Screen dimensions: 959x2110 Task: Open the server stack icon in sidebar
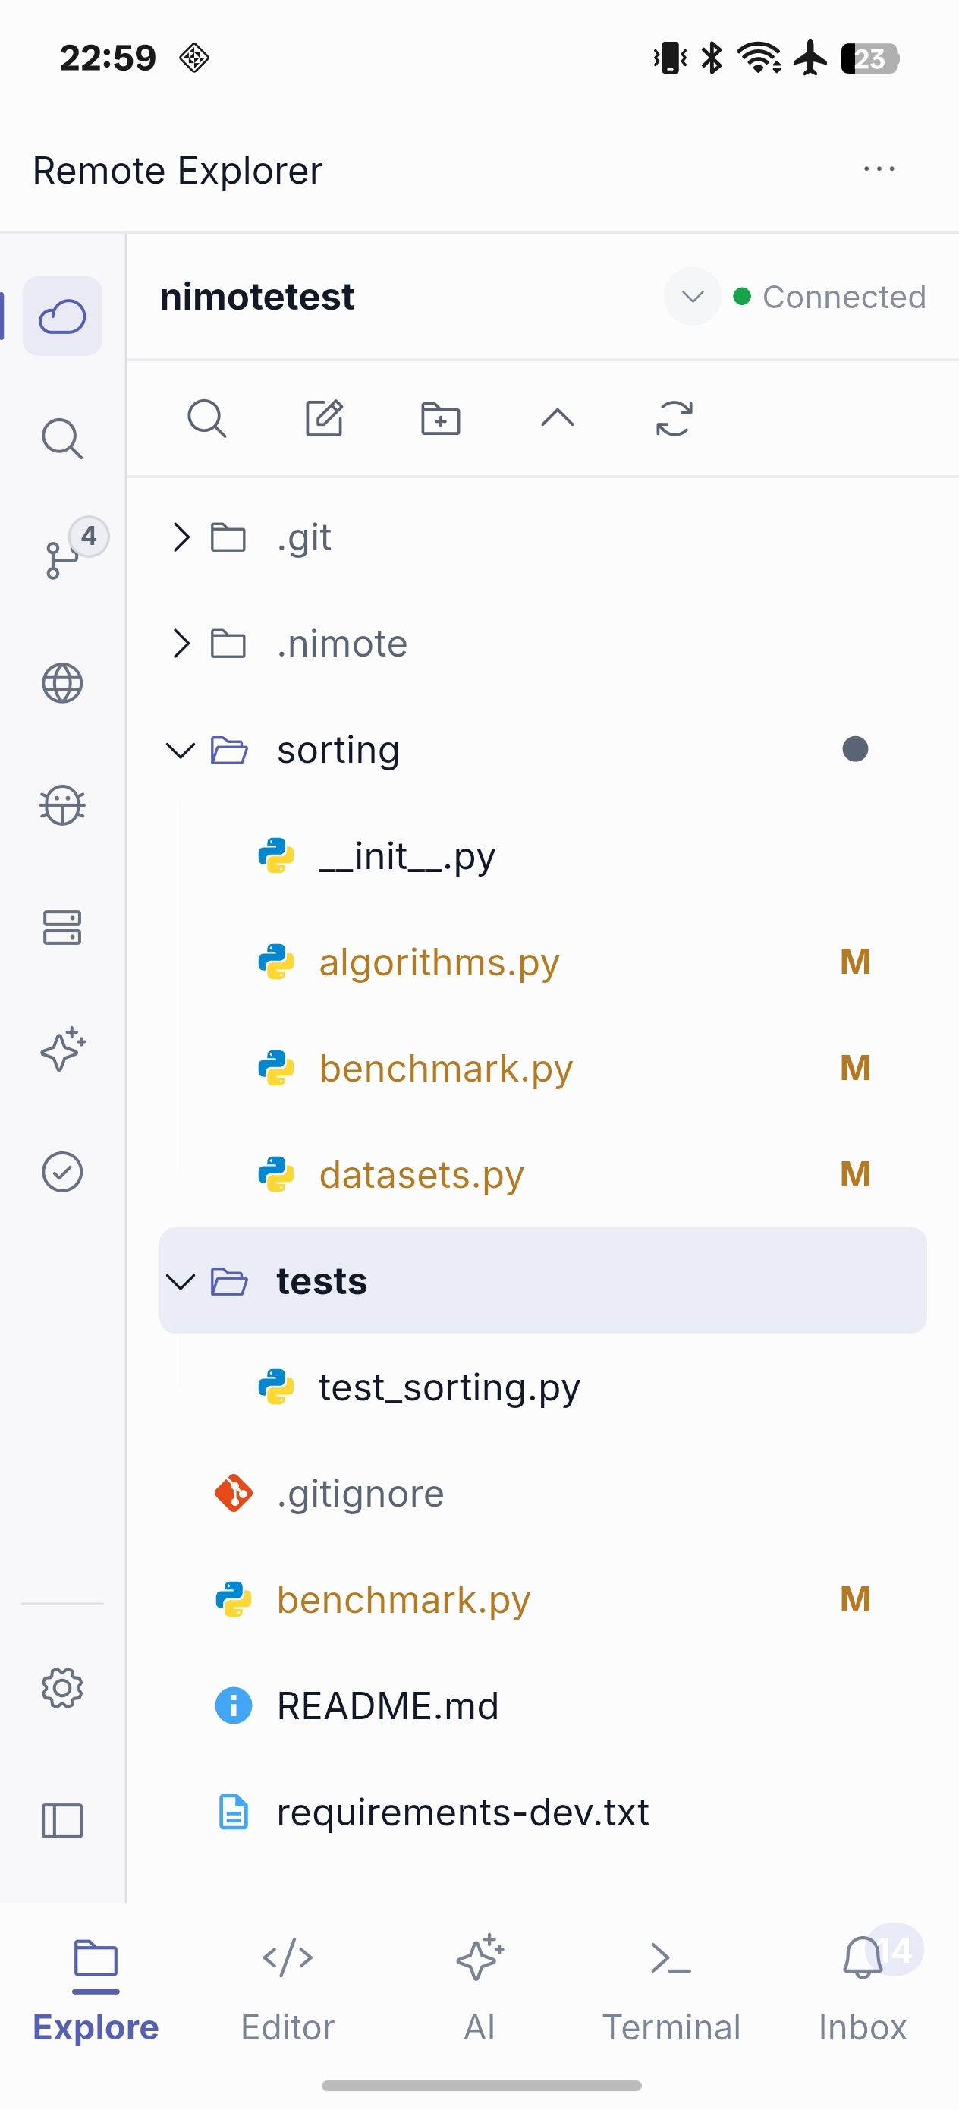pos(62,927)
